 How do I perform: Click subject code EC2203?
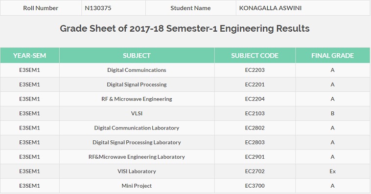(x=255, y=70)
